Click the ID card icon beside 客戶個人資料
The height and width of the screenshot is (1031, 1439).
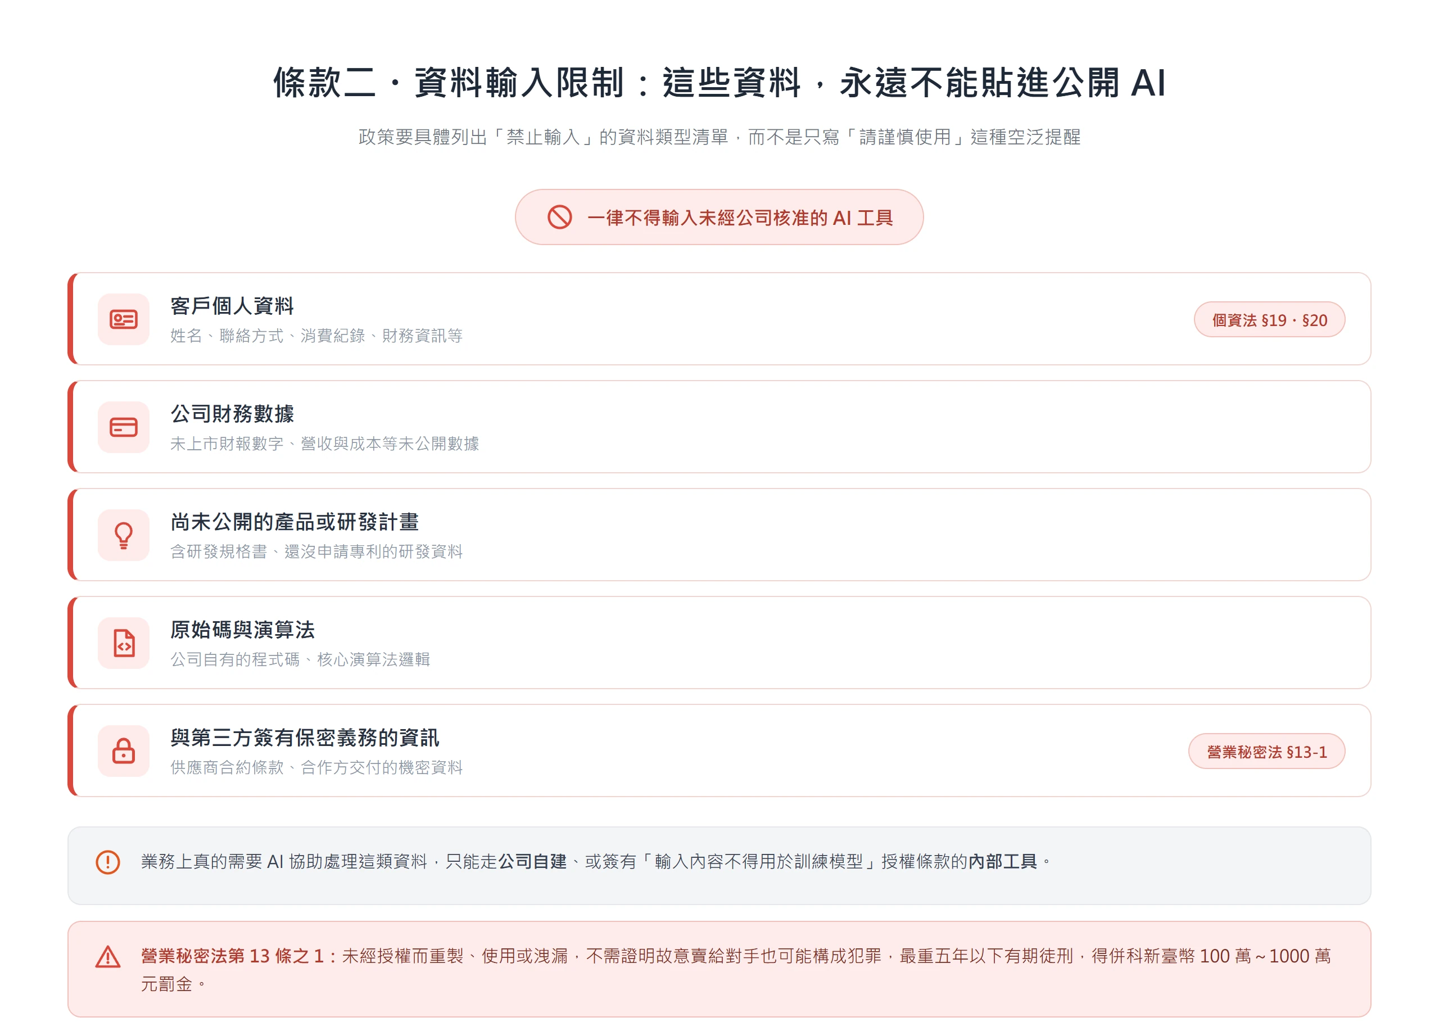click(124, 319)
